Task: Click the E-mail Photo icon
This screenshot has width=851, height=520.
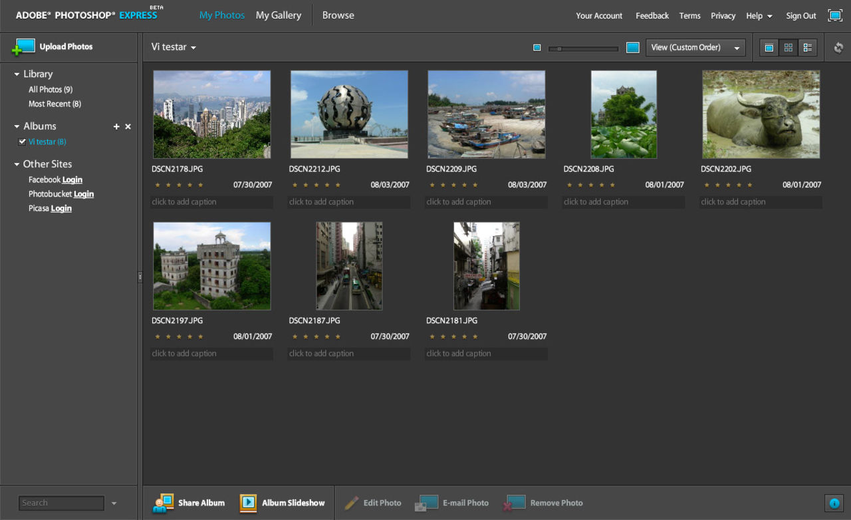Action: (426, 503)
